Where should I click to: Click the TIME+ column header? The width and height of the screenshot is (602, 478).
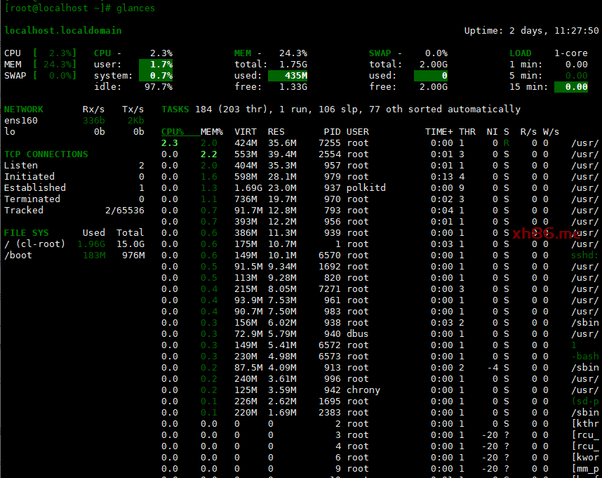click(439, 131)
